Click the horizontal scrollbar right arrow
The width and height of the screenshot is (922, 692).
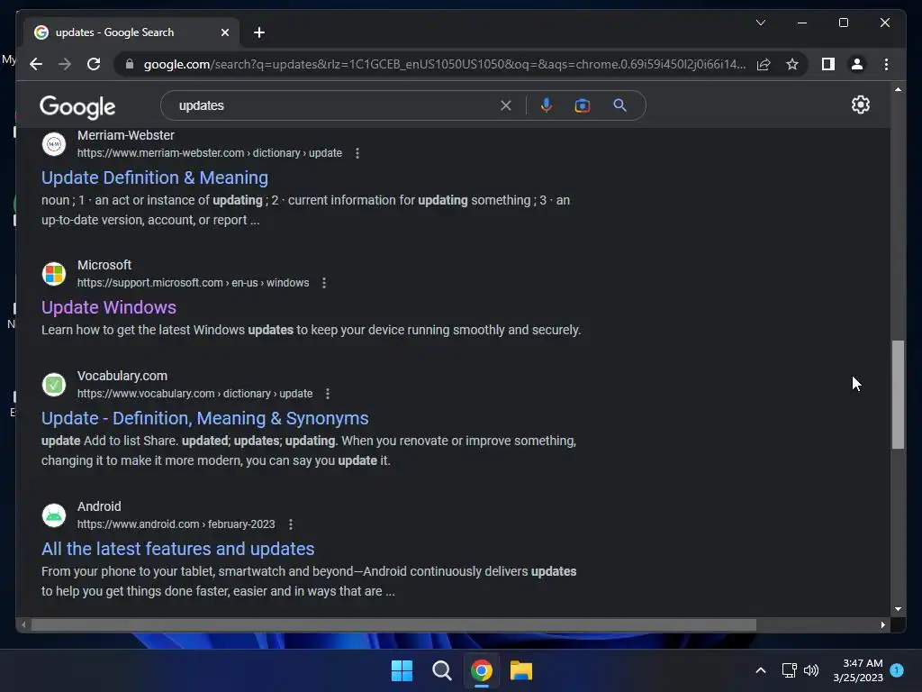point(882,625)
